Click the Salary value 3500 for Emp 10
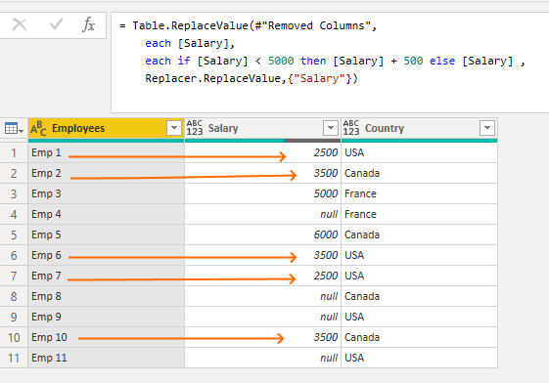Viewport: 549px width, 383px height. (262, 338)
